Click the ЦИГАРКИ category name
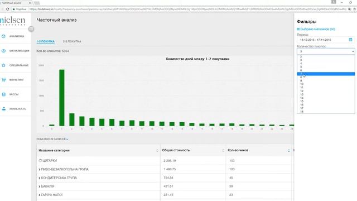Screen dimensions: 357x201 pos(50,161)
